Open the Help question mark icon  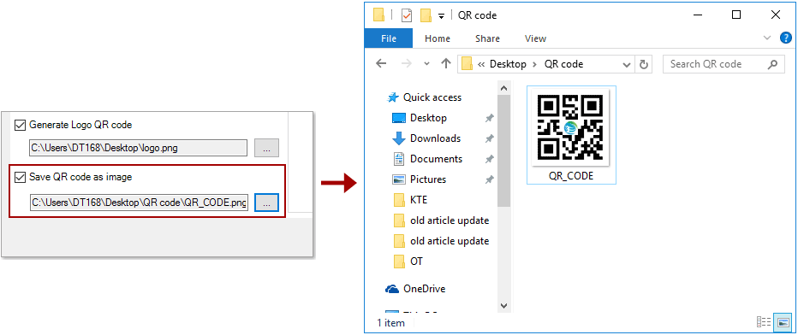tap(786, 38)
